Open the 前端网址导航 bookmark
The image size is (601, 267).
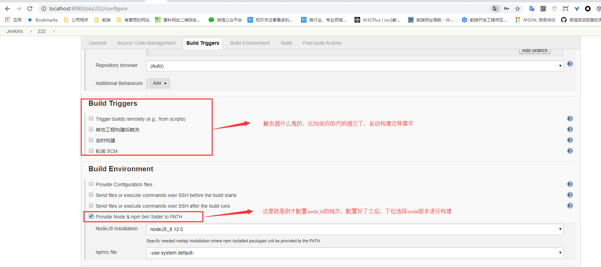click(431, 20)
